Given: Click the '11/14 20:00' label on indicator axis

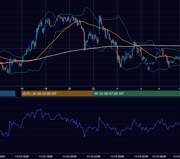Looking at the screenshot, I should (70, 156).
